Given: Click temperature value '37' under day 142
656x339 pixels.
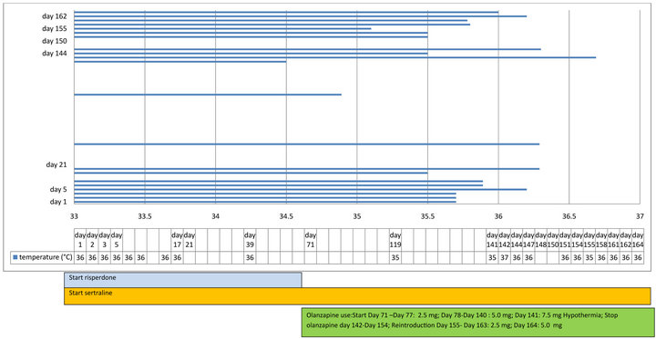Looking at the screenshot, I should point(504,258).
